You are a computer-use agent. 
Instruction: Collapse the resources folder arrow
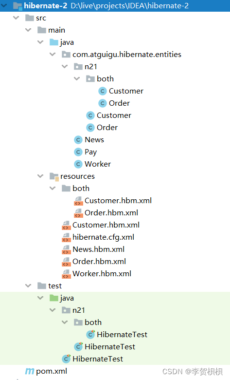(x=40, y=176)
